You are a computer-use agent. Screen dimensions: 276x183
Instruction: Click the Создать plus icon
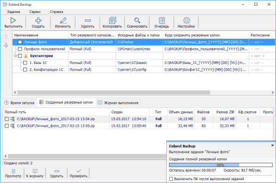click(x=38, y=21)
